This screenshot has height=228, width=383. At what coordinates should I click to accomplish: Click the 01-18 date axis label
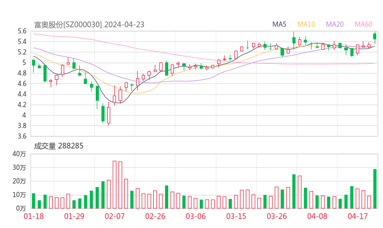[34, 216]
